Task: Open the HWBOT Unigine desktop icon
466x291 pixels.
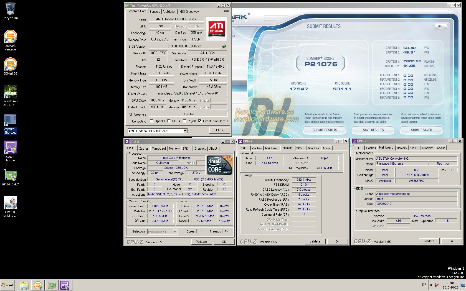Action: pyautogui.click(x=10, y=203)
